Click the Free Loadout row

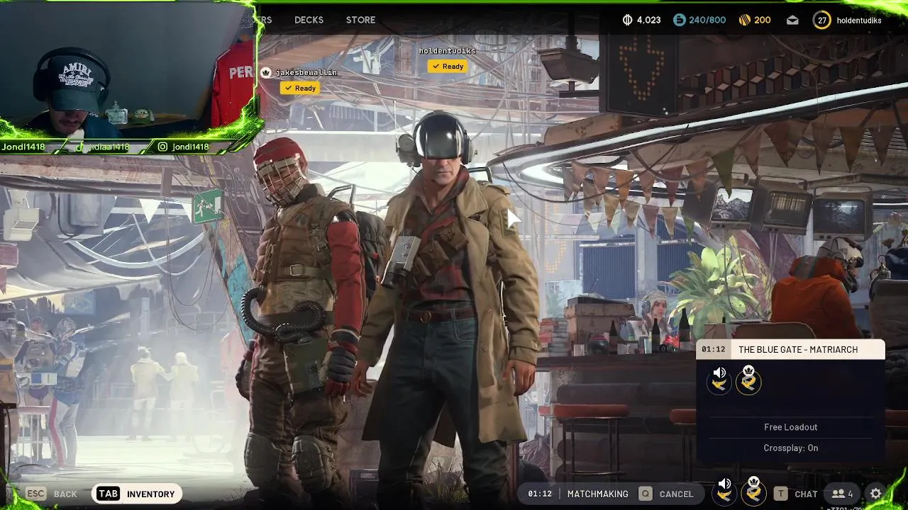point(791,427)
